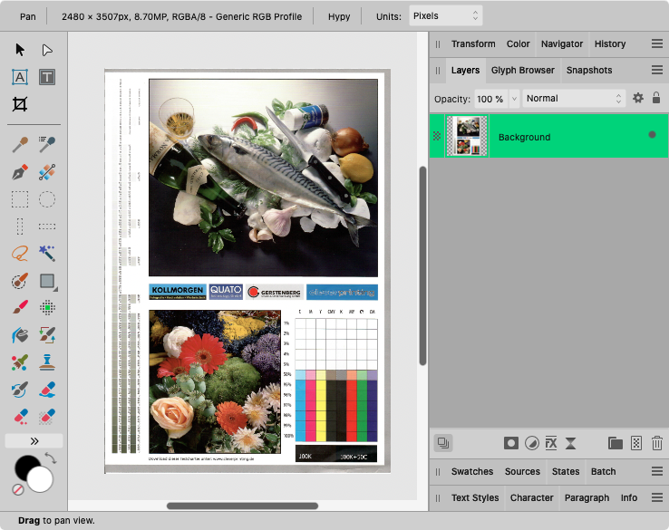Activate the Selection Brush tool

(x=20, y=281)
